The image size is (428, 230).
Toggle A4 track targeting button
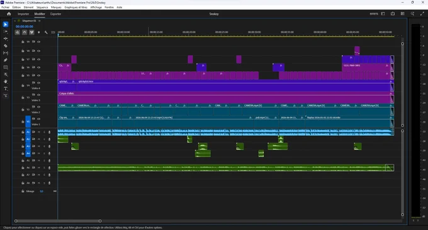28,153
